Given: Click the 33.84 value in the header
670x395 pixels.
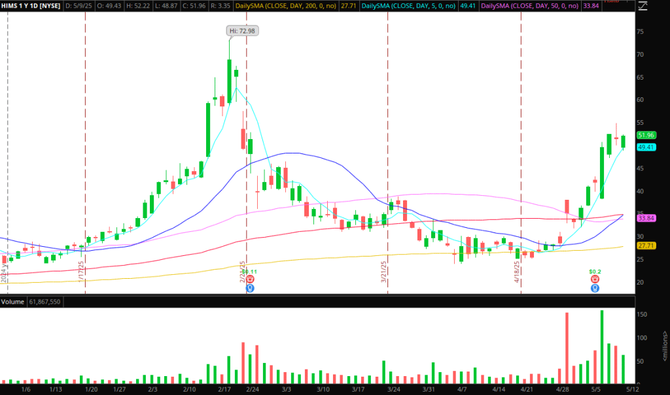Looking at the screenshot, I should [x=591, y=6].
